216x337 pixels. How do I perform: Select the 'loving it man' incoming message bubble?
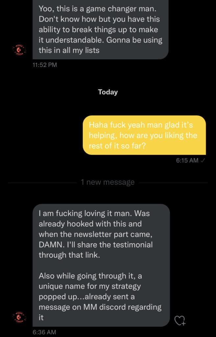(101, 265)
